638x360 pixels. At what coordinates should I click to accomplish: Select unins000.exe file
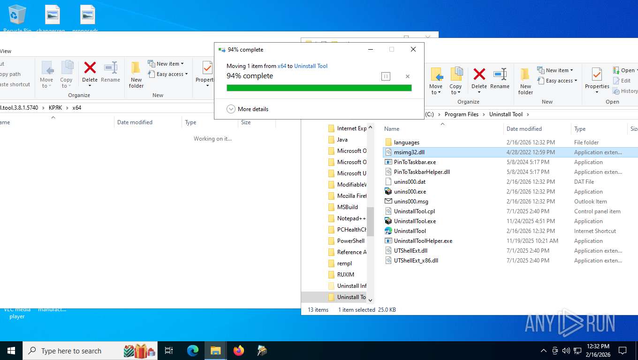point(410,192)
